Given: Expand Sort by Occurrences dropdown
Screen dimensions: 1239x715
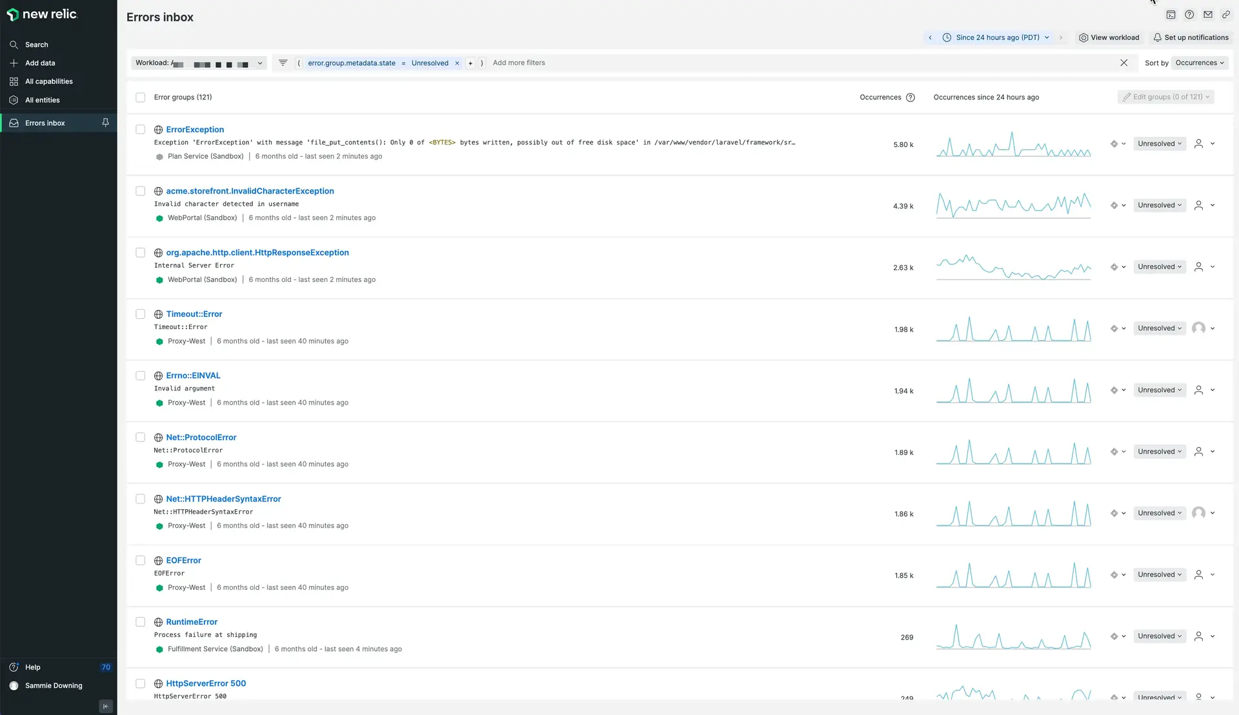Looking at the screenshot, I should [1199, 63].
